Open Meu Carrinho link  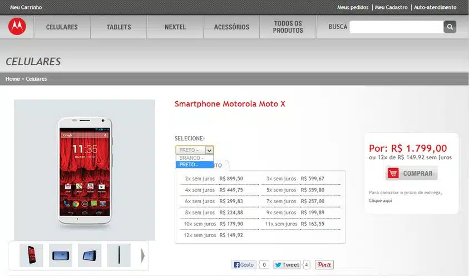click(26, 7)
